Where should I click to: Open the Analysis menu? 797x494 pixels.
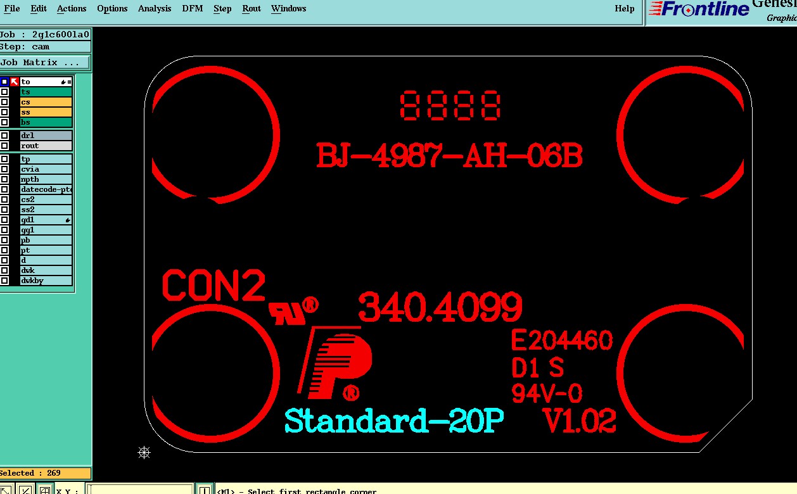pyautogui.click(x=155, y=8)
